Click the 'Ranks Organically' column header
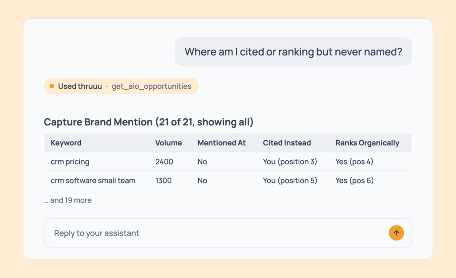 (367, 143)
